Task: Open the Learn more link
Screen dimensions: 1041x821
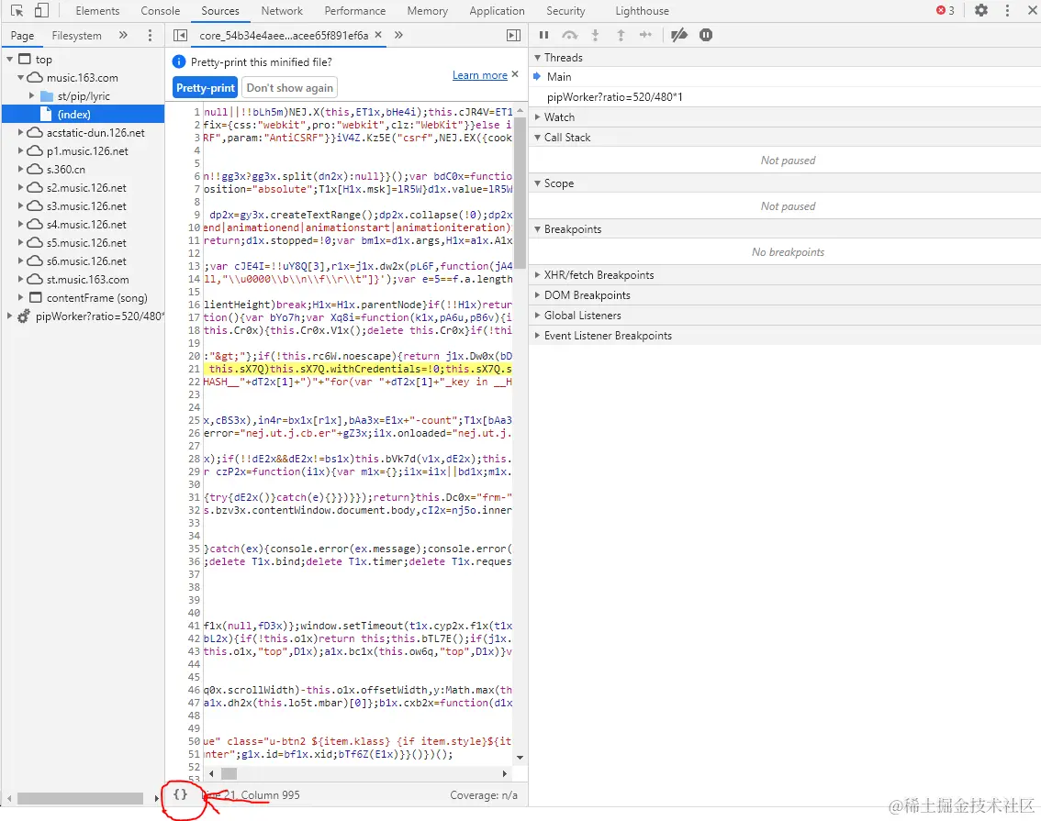Action: pyautogui.click(x=479, y=75)
